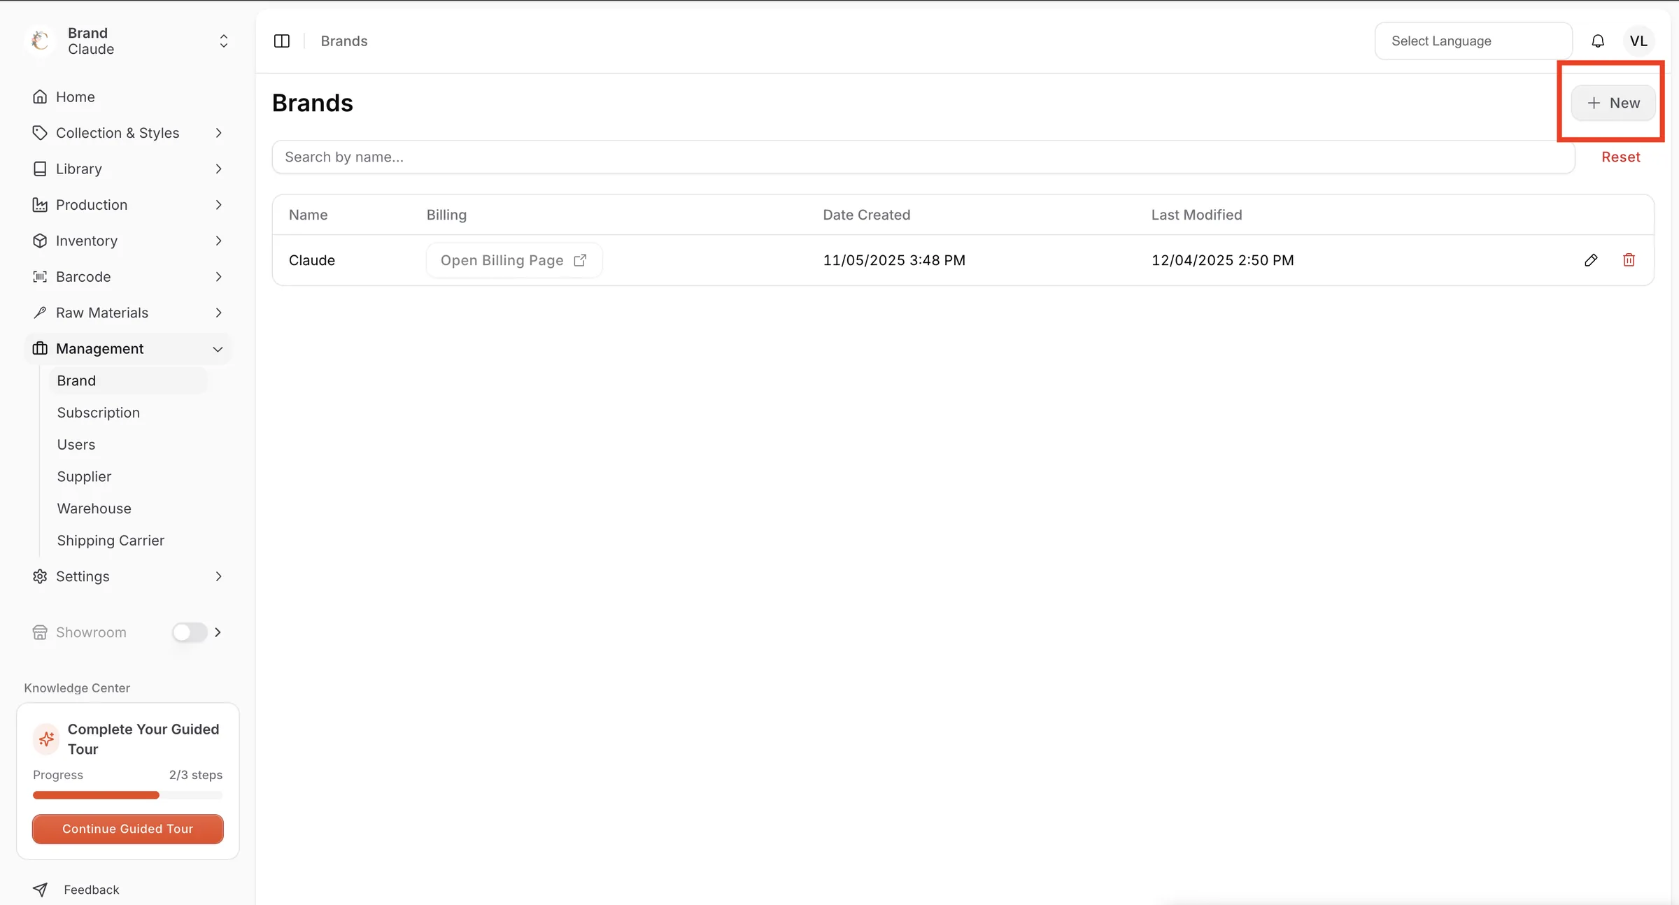Expand the Showroom arrow
The height and width of the screenshot is (905, 1679).
coord(218,632)
